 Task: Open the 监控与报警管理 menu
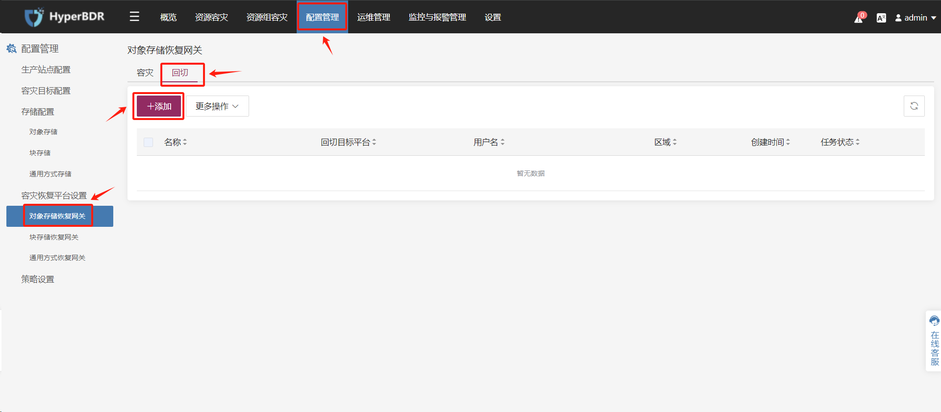pyautogui.click(x=437, y=17)
